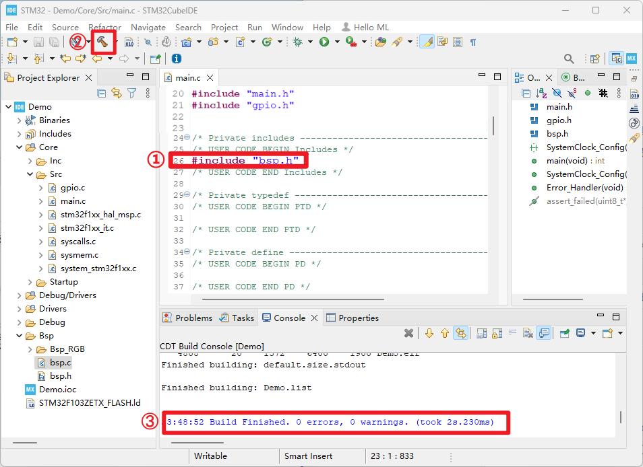Click the Back navigation arrow icon
This screenshot has height=467, width=643.
(x=97, y=59)
